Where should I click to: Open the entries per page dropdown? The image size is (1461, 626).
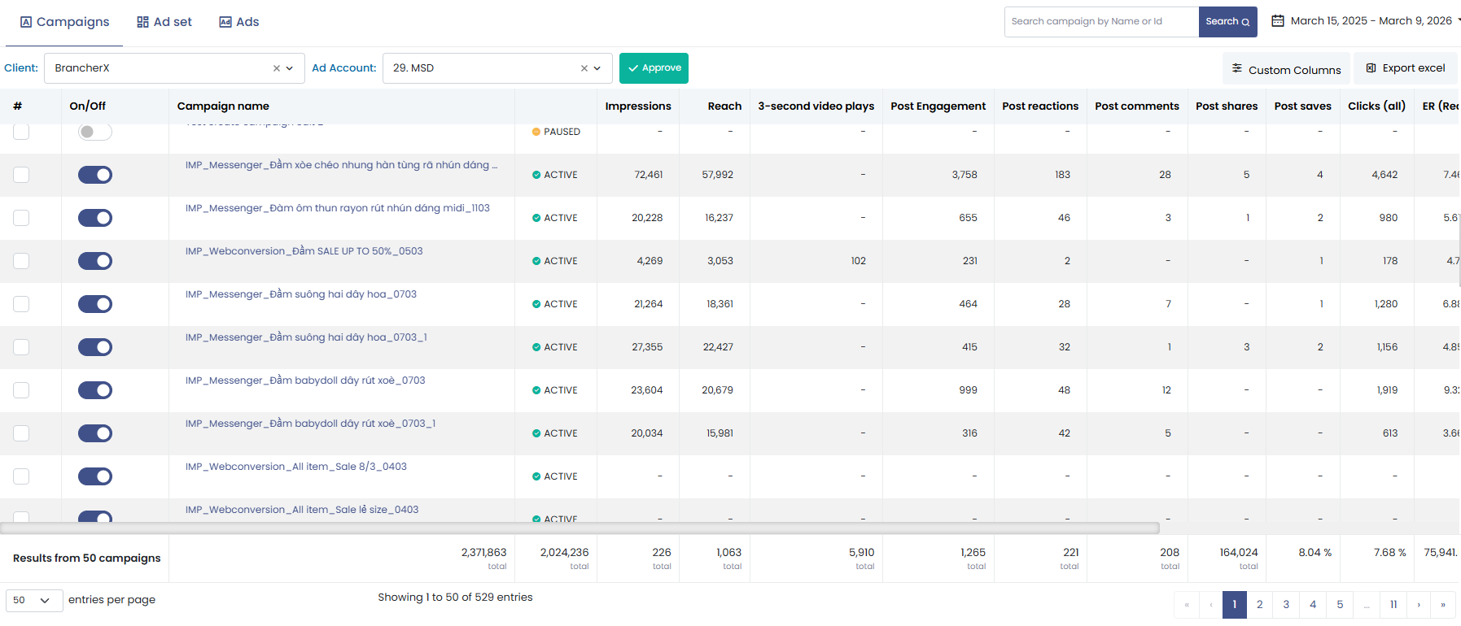pyautogui.click(x=34, y=601)
